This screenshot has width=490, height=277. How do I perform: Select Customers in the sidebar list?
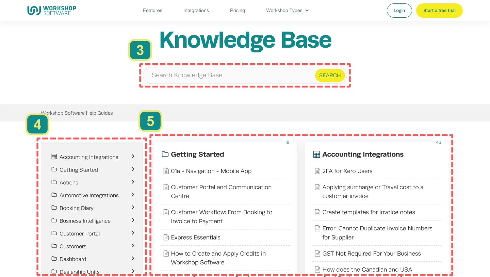pyautogui.click(x=73, y=246)
